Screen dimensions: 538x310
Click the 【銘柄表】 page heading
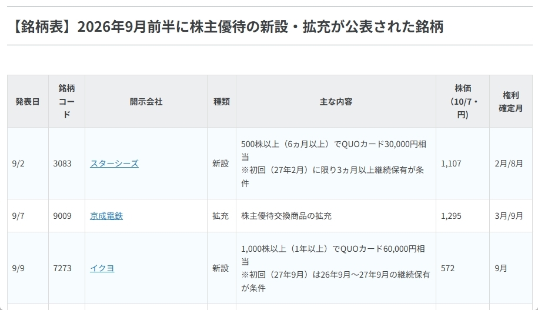[x=226, y=26]
